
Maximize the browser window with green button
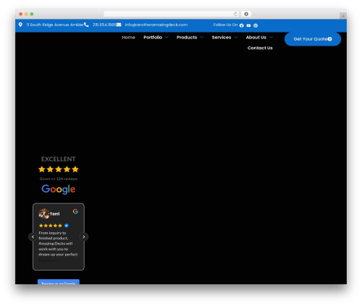click(32, 14)
